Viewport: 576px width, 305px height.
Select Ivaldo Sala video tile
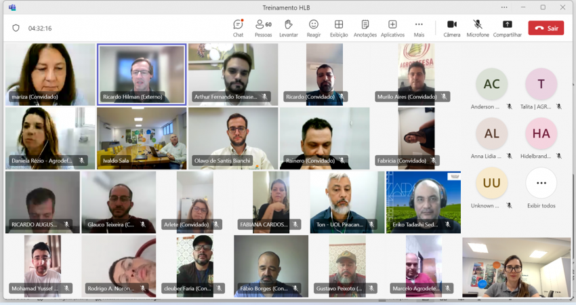(142, 138)
